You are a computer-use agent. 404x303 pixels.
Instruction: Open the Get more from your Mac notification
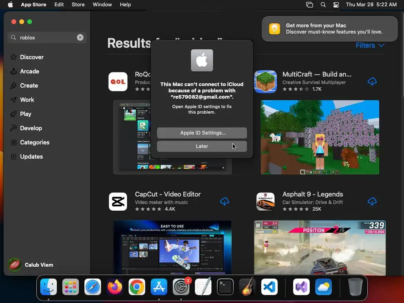click(330, 28)
